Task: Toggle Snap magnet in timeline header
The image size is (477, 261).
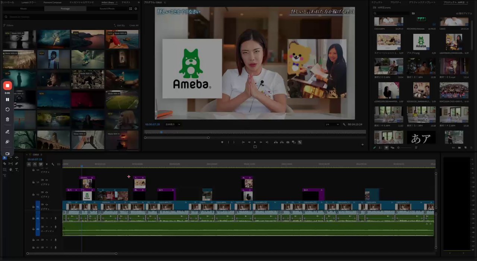Action: (35, 164)
